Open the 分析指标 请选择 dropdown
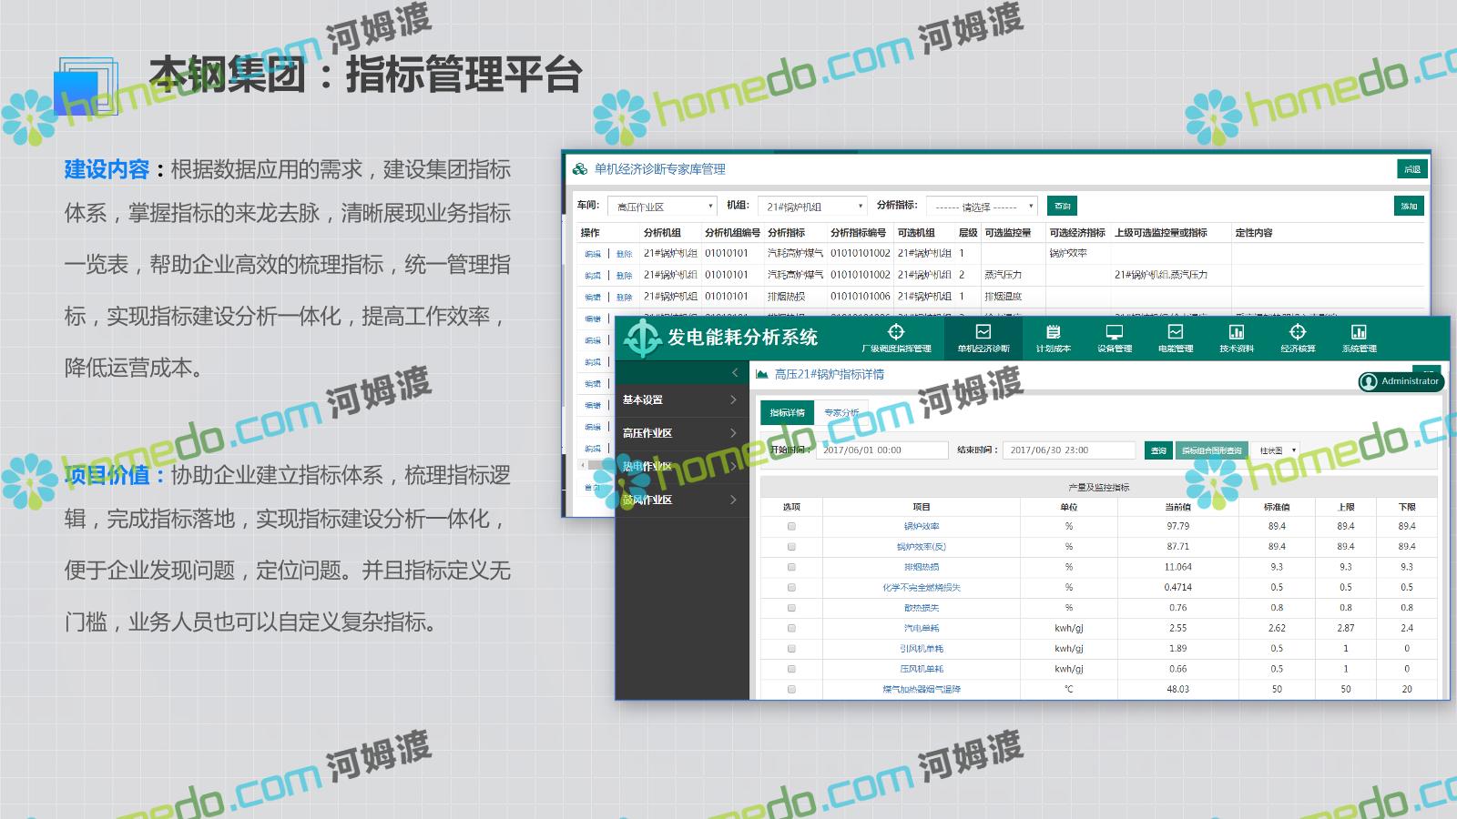Viewport: 1457px width, 819px height. coord(983,207)
